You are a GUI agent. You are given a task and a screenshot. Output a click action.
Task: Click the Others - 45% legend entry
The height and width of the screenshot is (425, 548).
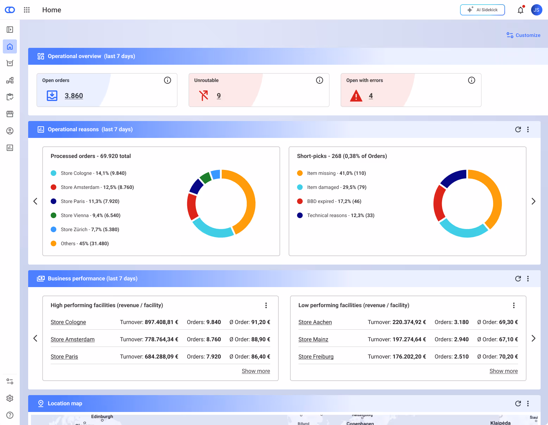point(80,243)
